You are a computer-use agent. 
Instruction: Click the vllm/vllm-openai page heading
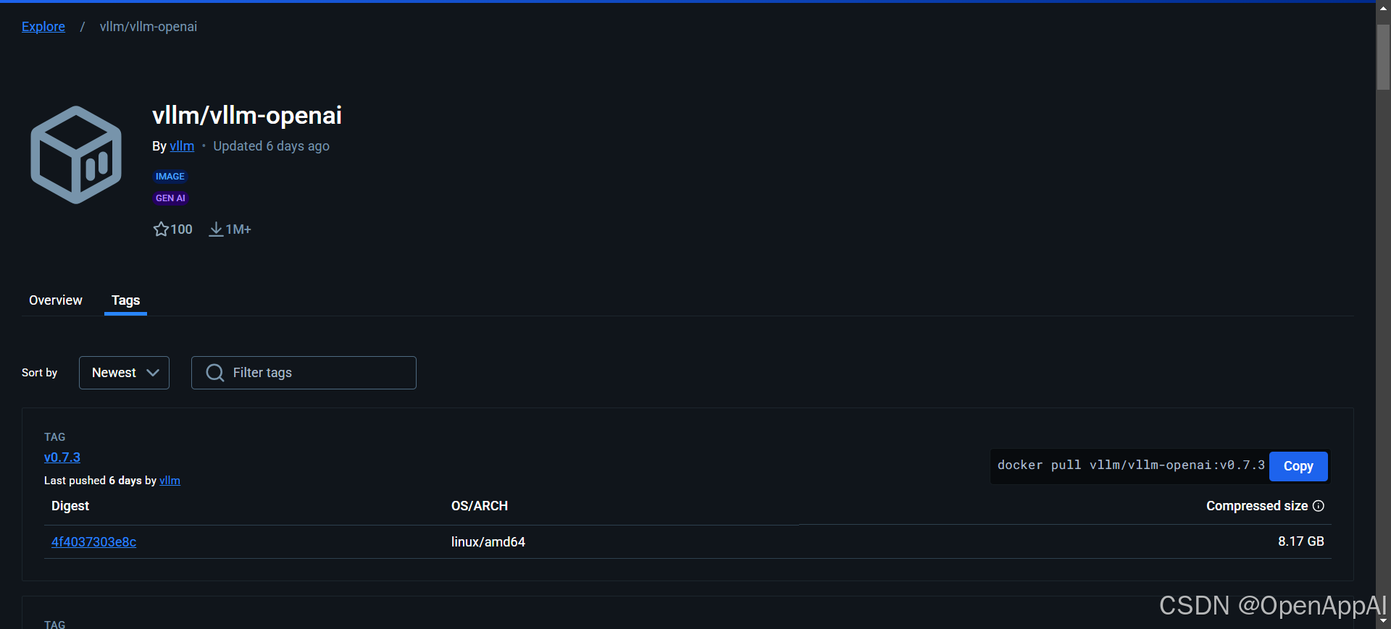coord(247,115)
